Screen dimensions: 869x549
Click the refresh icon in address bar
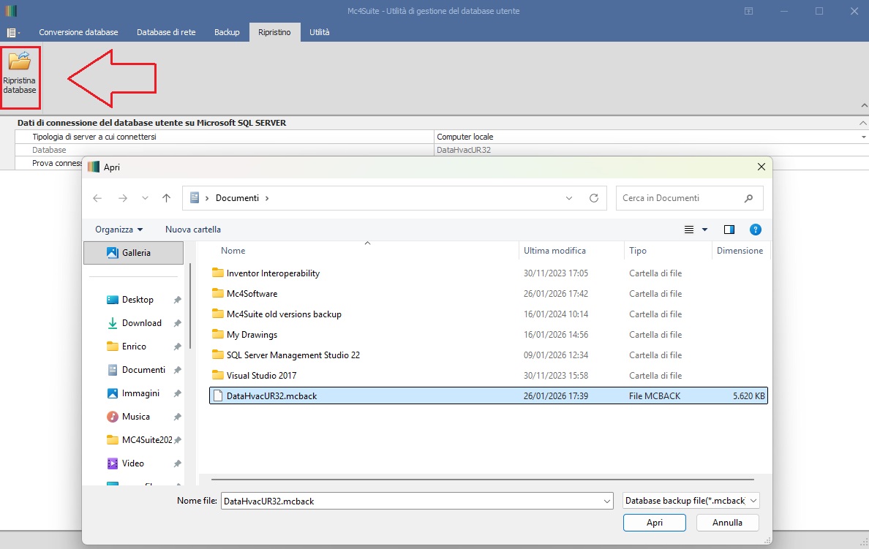tap(593, 198)
